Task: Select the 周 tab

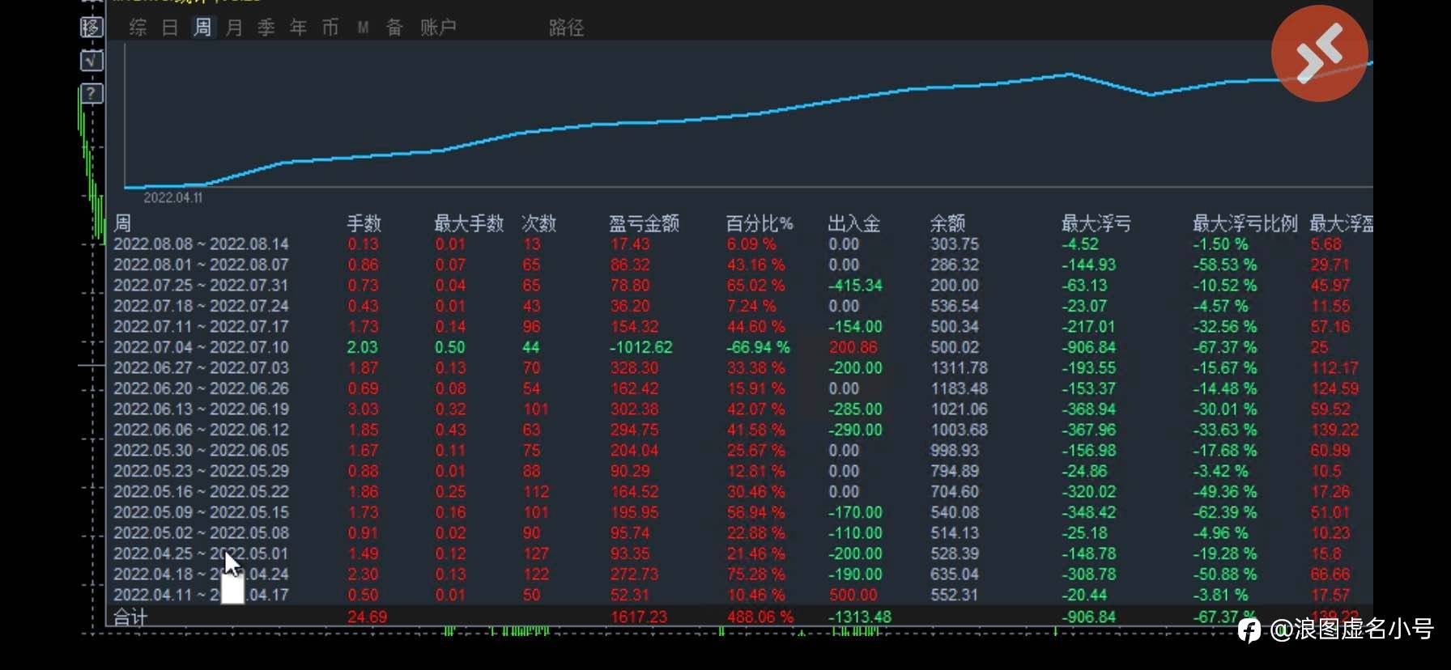Action: tap(202, 28)
